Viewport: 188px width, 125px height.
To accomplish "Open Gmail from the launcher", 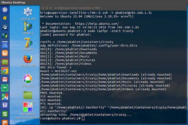I will [x=5, y=79].
